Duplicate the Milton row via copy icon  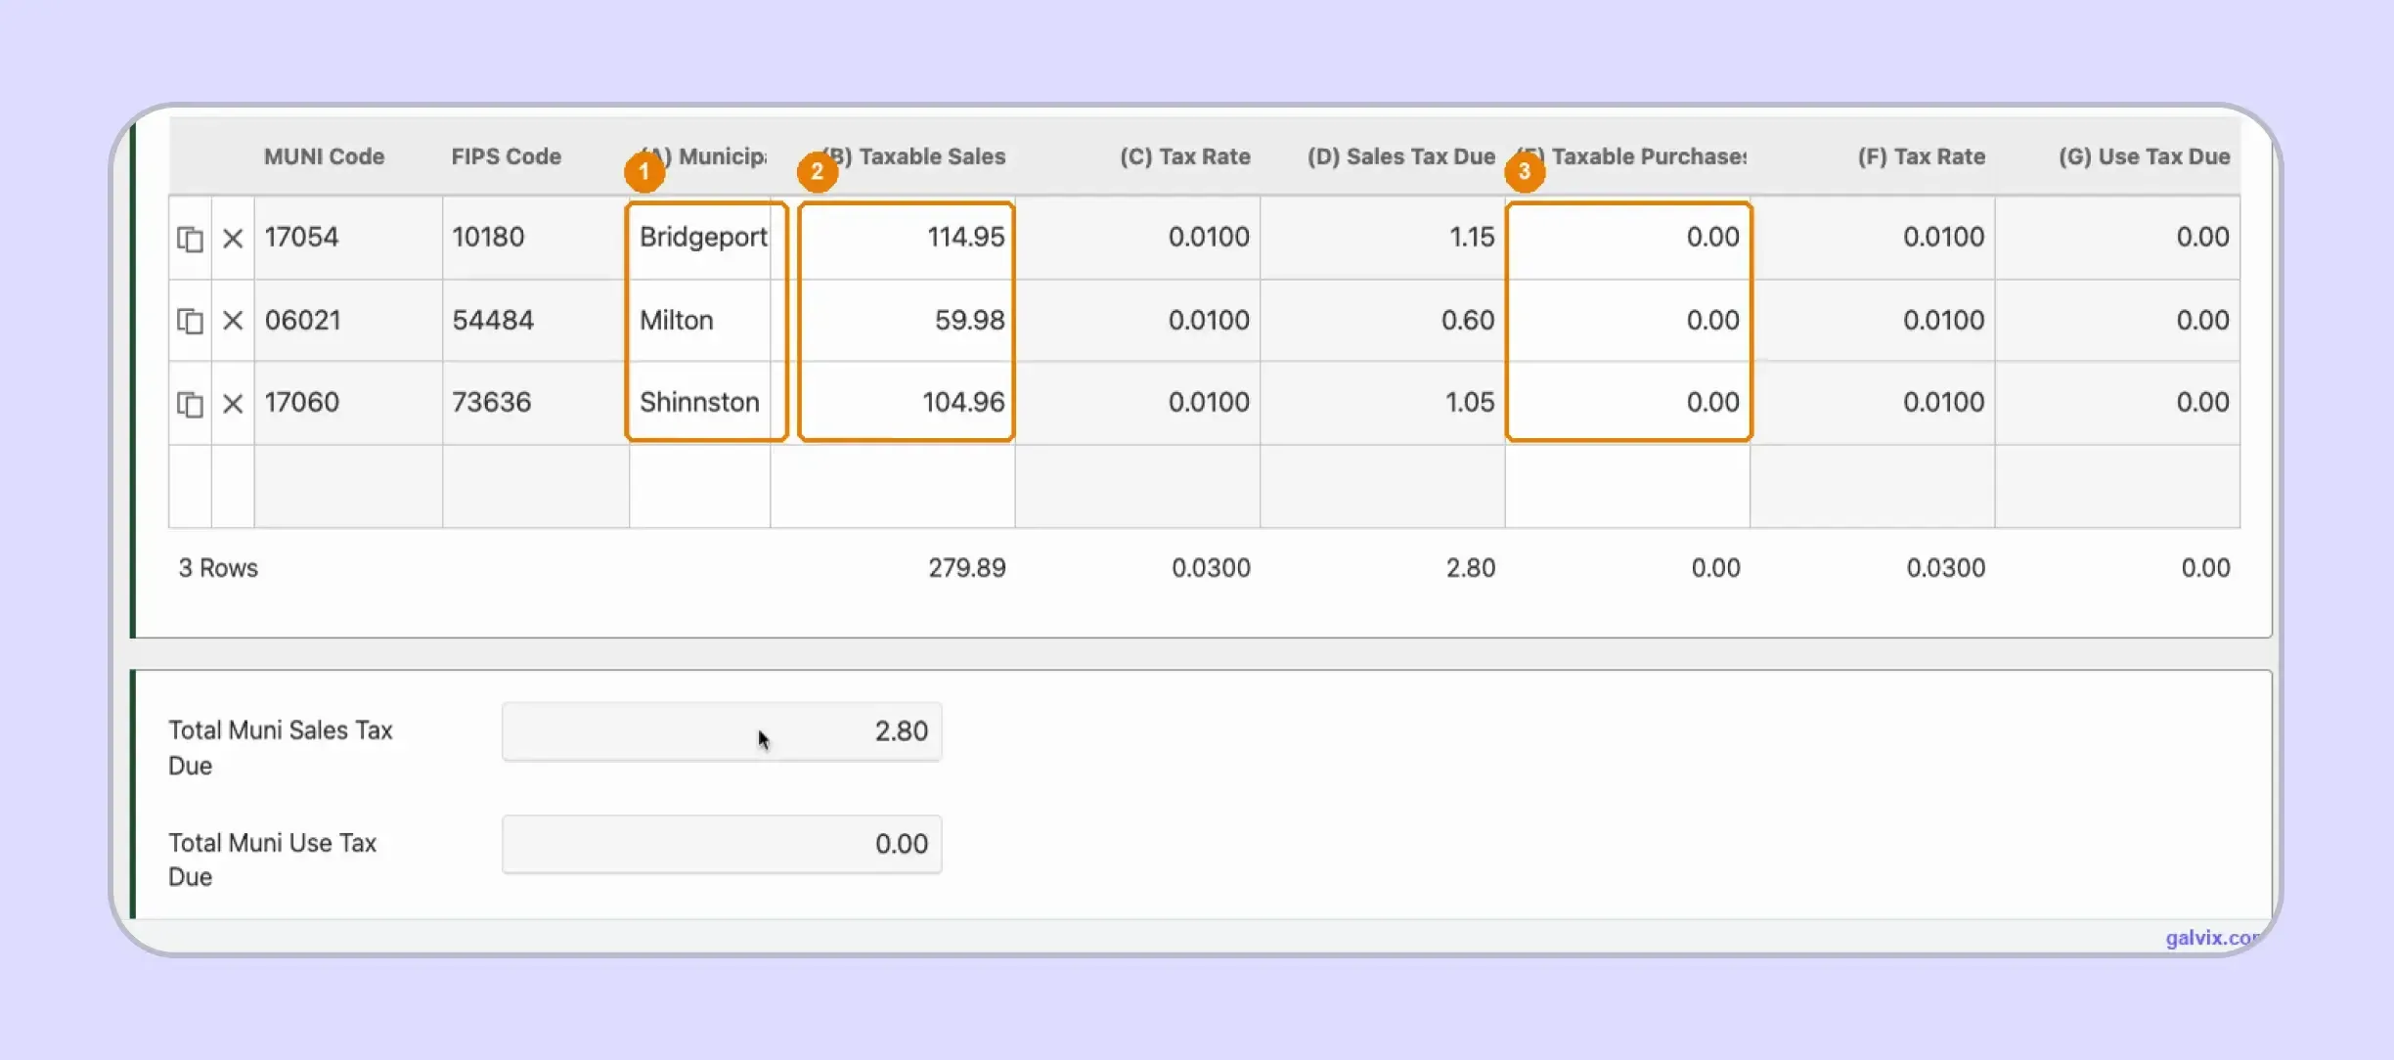pyautogui.click(x=190, y=321)
